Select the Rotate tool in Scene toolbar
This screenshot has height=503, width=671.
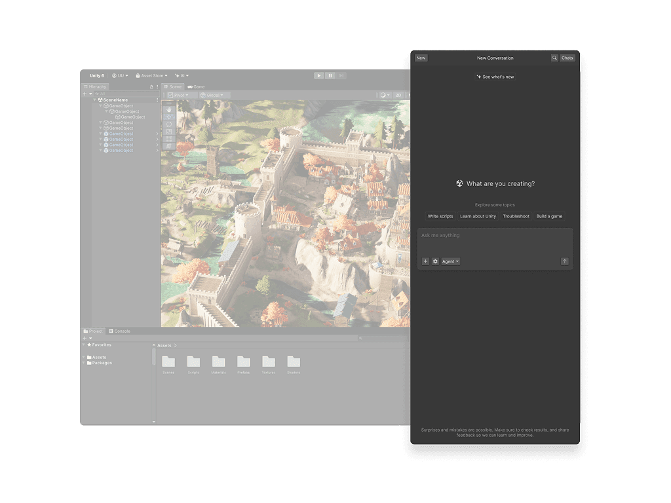pos(169,124)
